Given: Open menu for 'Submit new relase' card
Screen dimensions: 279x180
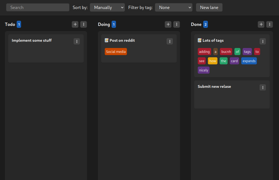Looking at the screenshot, I should coord(263,88).
